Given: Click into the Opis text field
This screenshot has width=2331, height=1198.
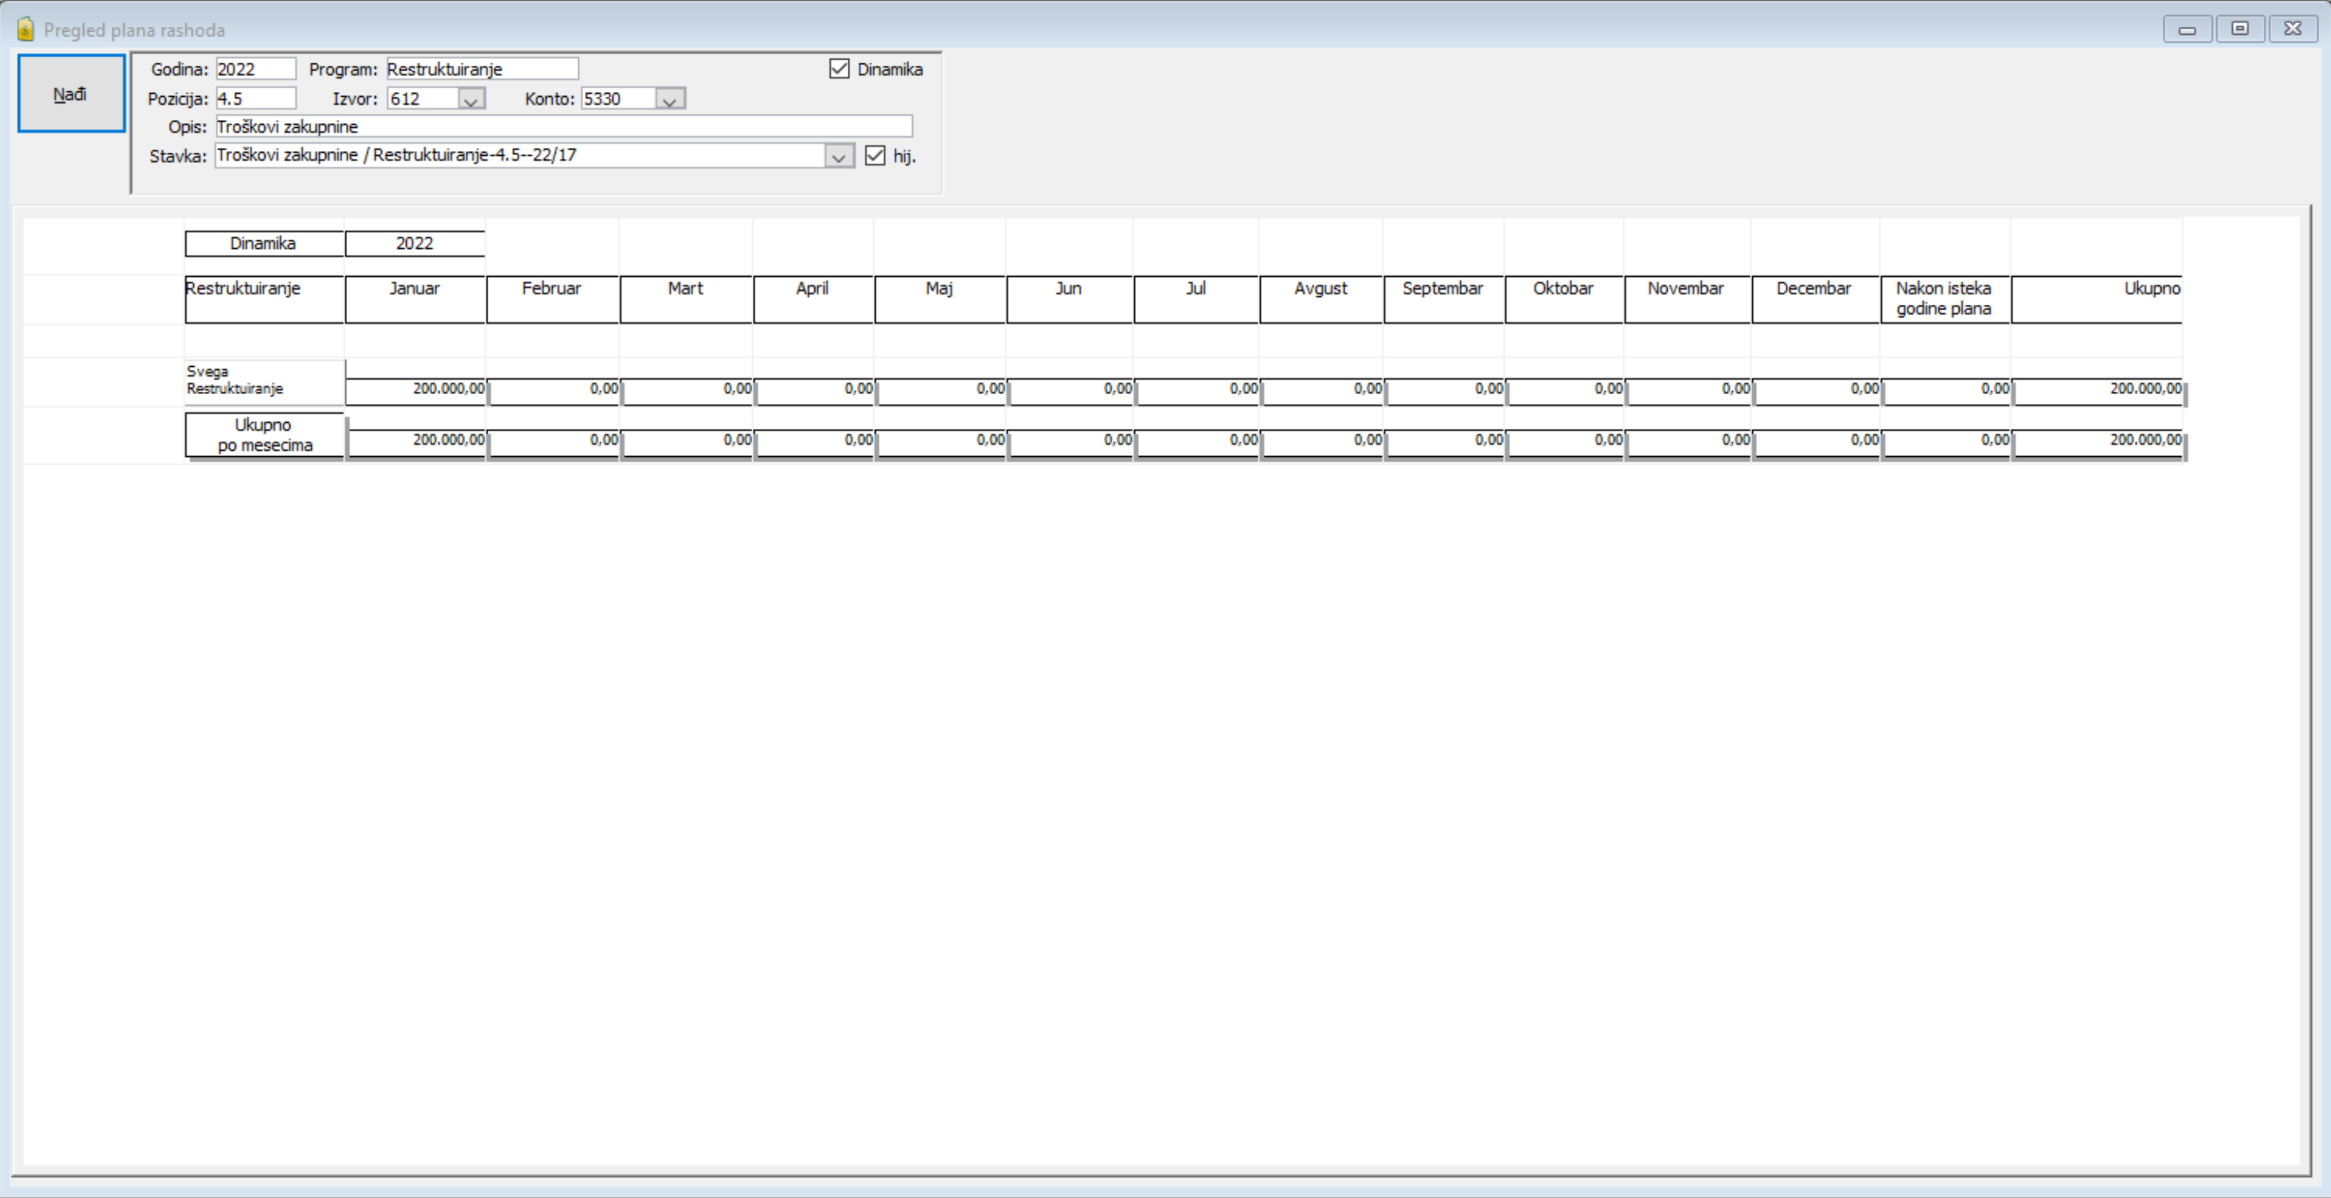Looking at the screenshot, I should [x=564, y=127].
